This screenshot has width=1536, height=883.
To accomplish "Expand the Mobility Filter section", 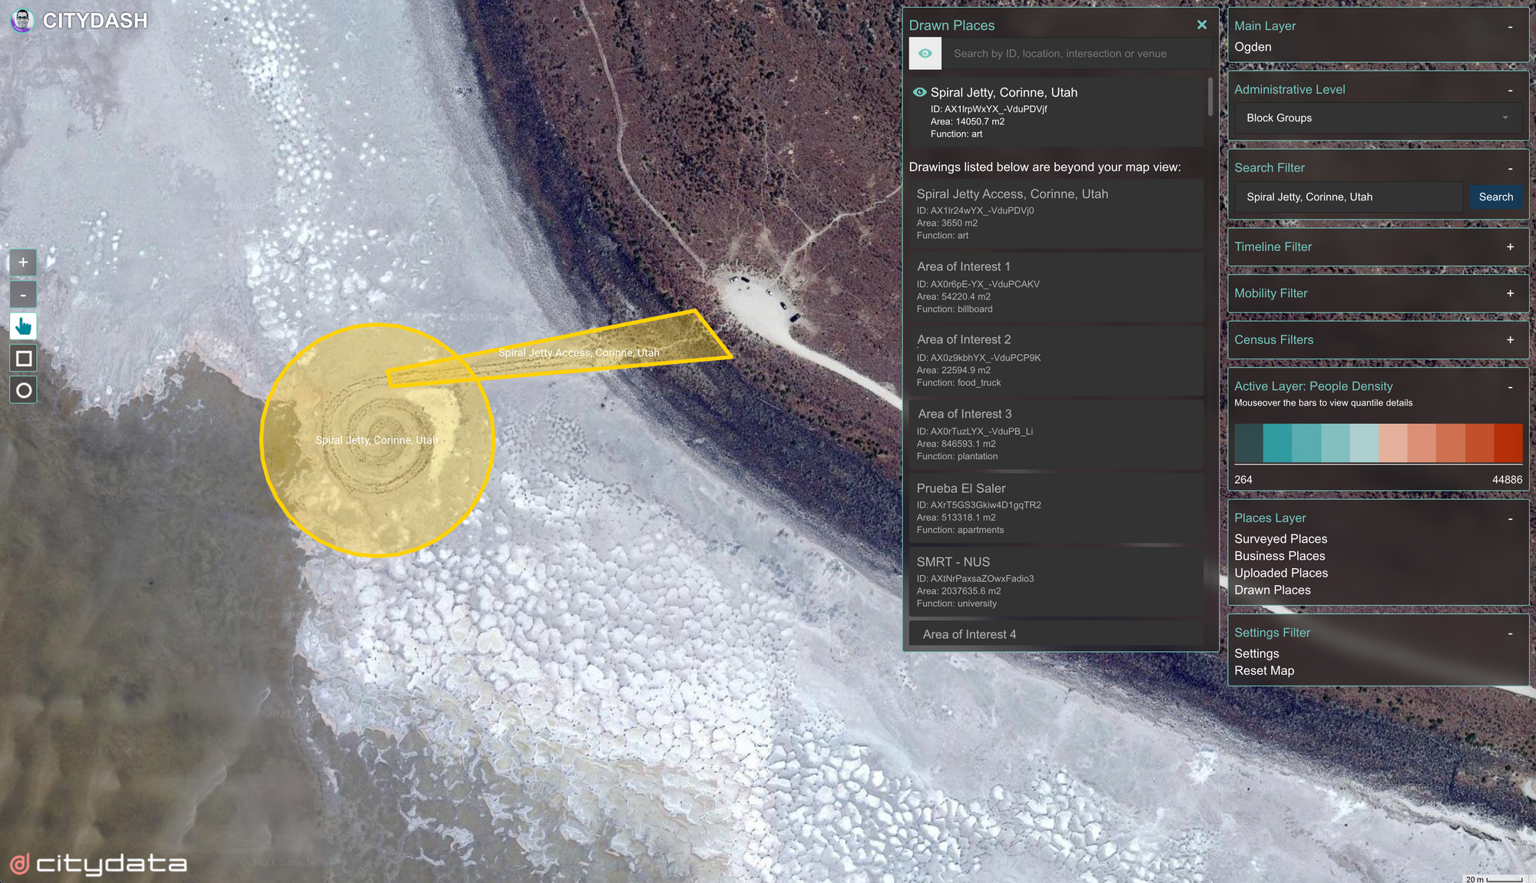I will 1509,293.
